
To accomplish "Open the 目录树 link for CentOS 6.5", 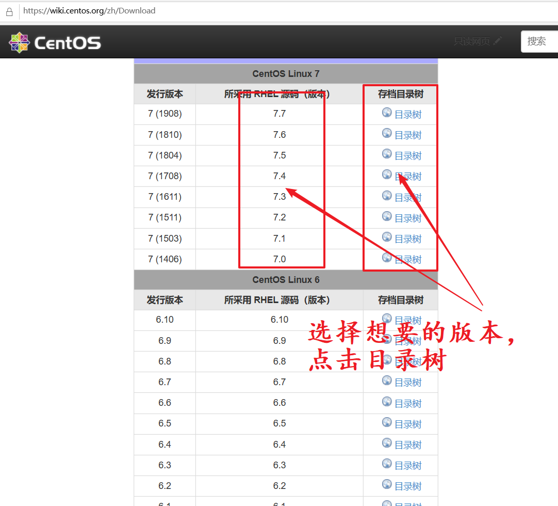I will pos(408,424).
